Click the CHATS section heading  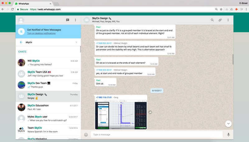point(22,52)
